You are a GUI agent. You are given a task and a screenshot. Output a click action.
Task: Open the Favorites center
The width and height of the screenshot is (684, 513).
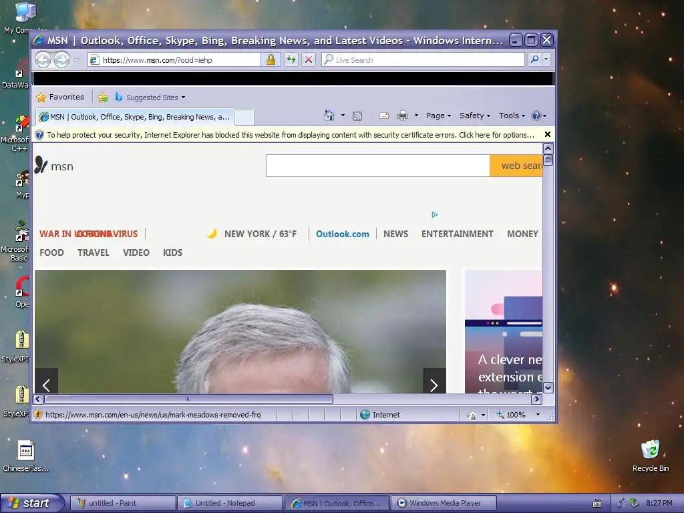[x=60, y=97]
